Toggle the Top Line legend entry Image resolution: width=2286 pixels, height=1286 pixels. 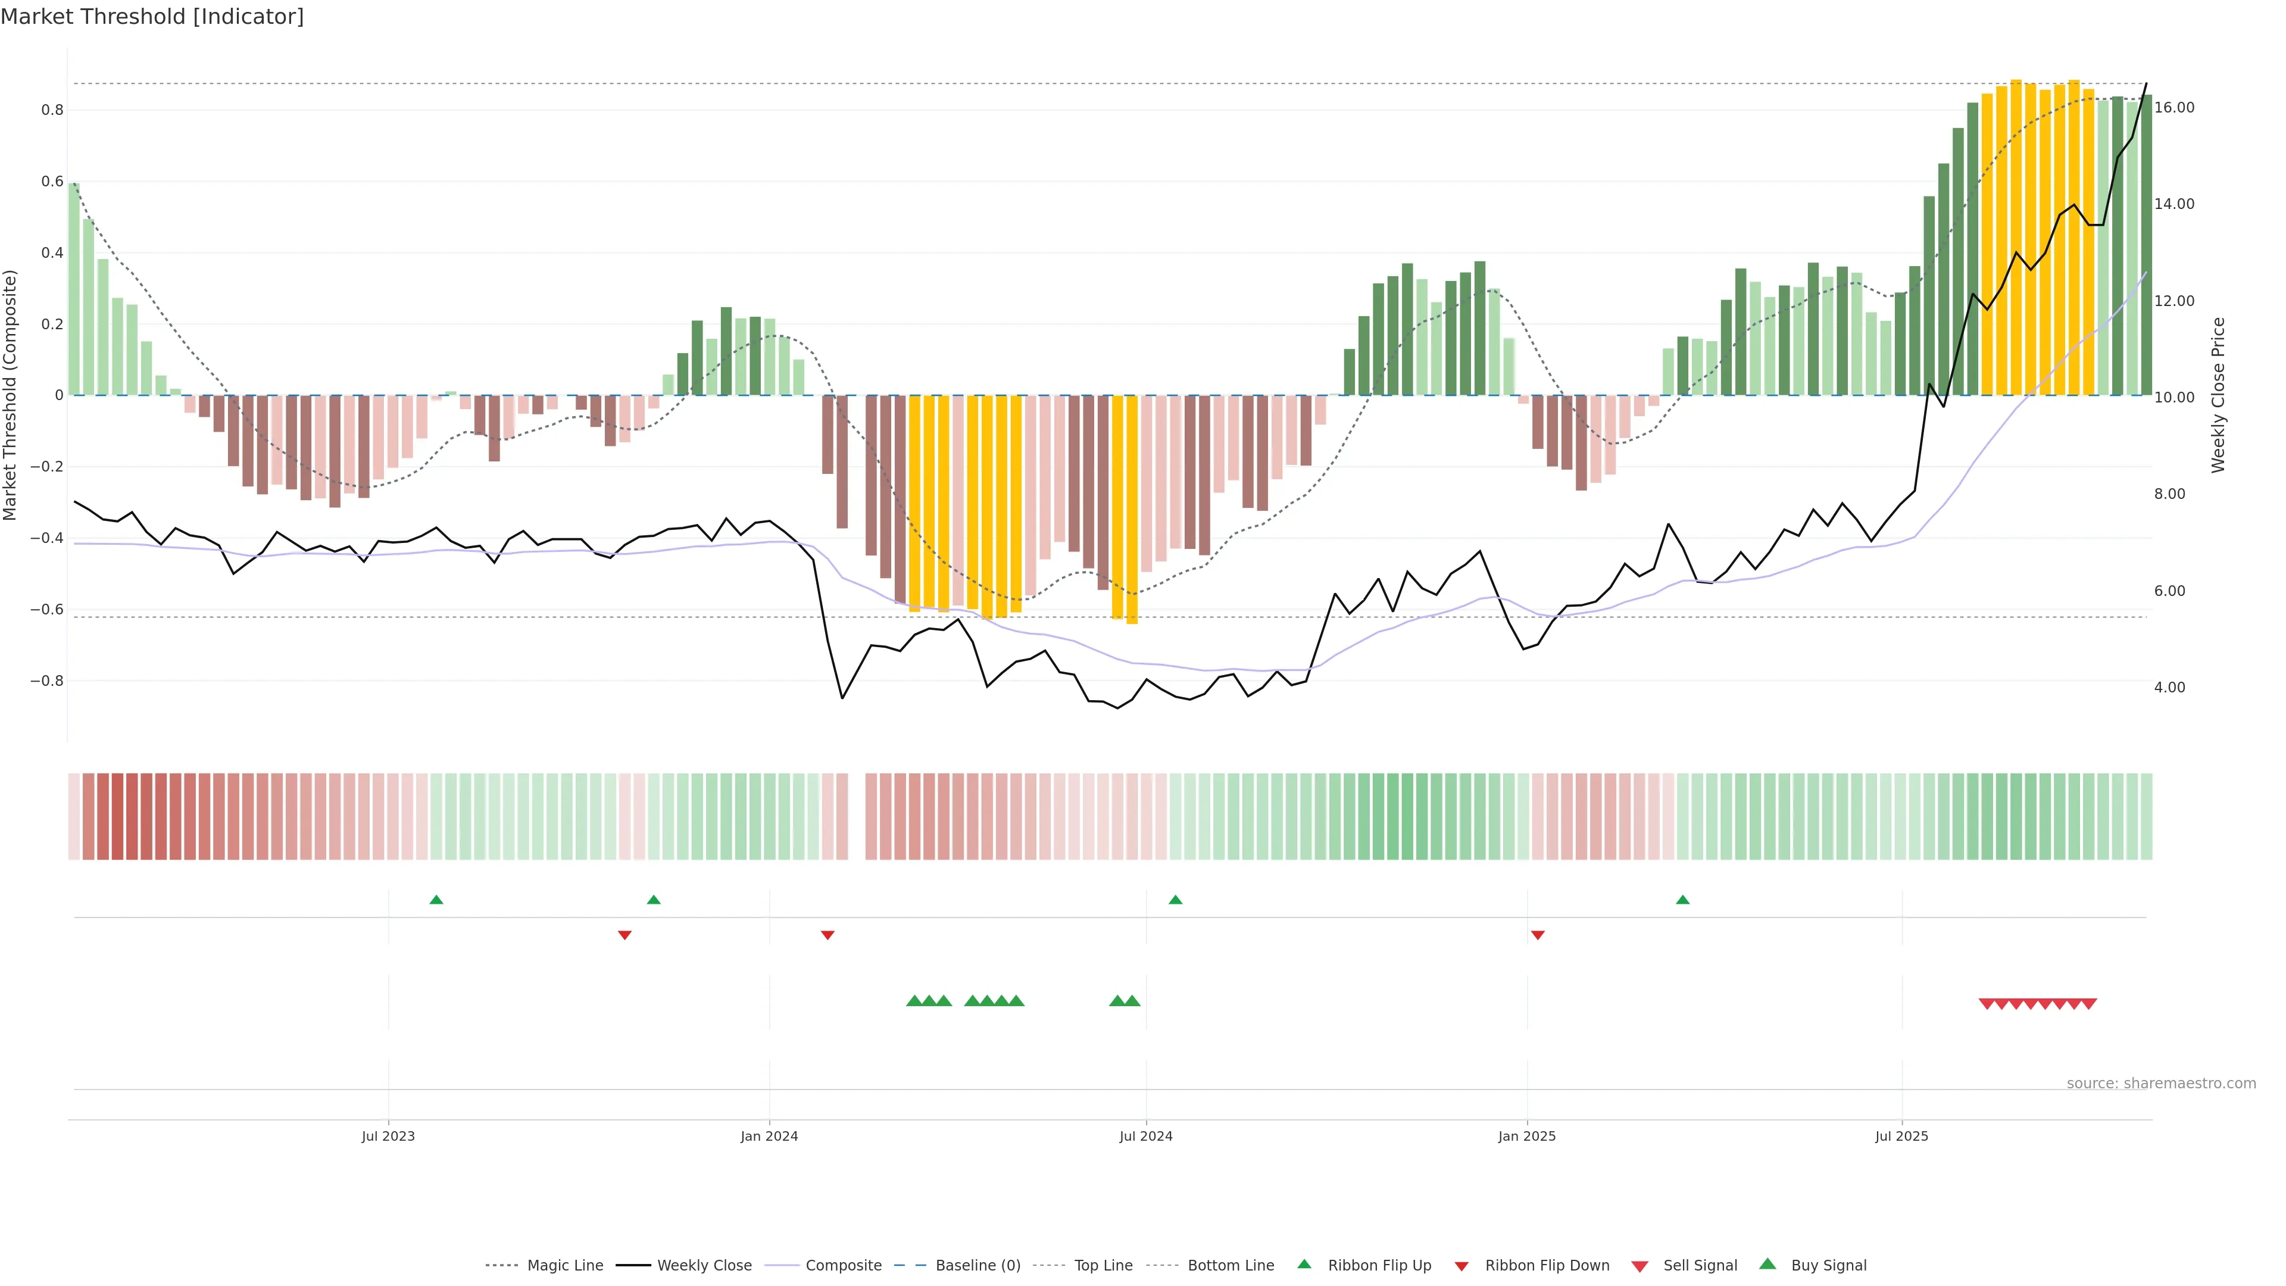point(1103,1266)
